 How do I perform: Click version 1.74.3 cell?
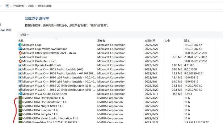pyautogui.click(x=188, y=94)
